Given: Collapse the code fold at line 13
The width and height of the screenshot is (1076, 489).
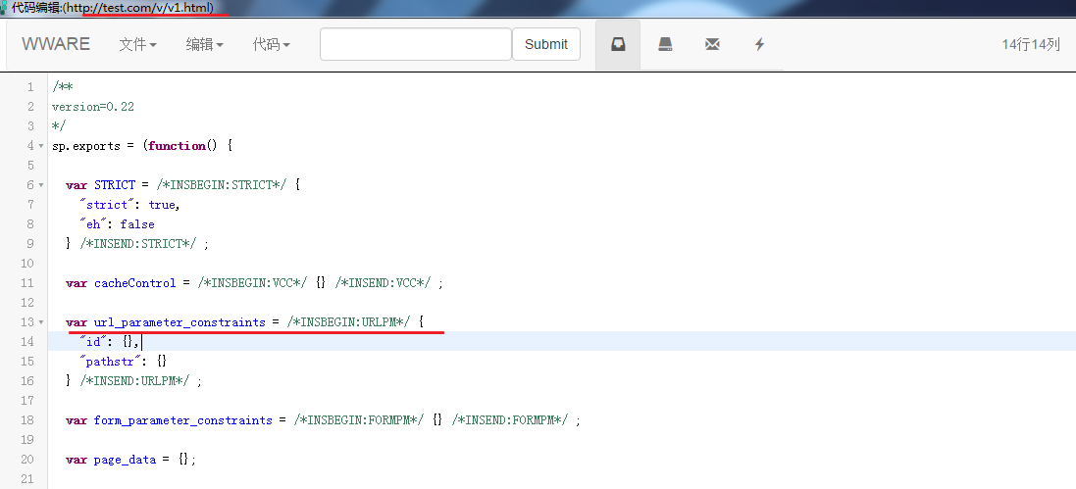Looking at the screenshot, I should pyautogui.click(x=41, y=322).
